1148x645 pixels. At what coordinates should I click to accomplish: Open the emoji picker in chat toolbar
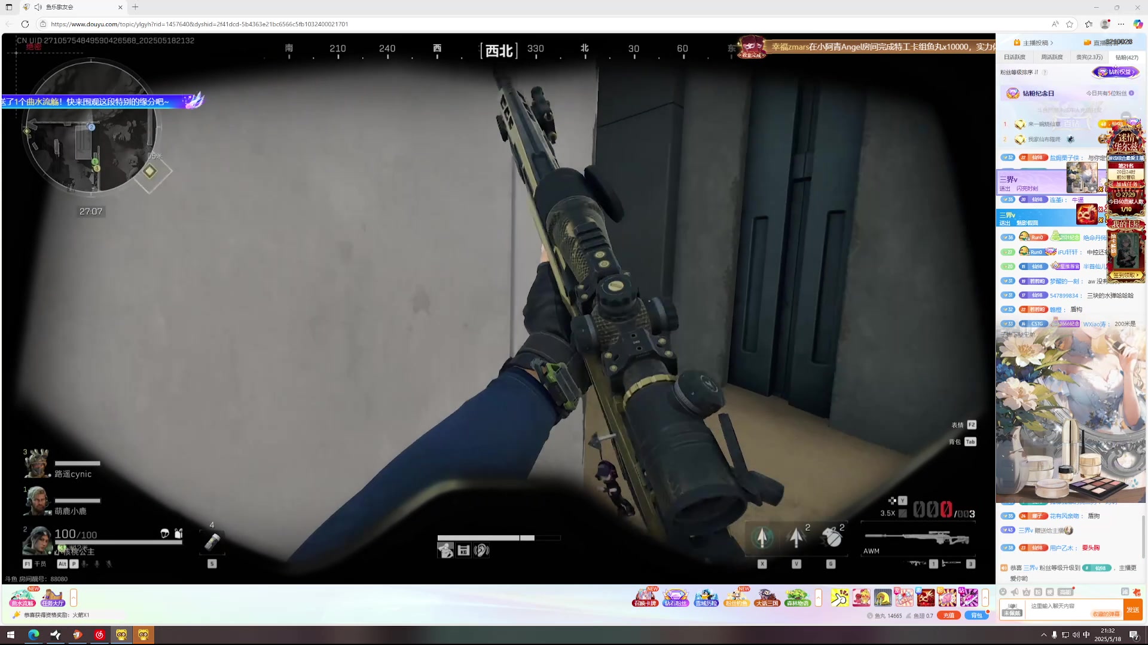click(x=1003, y=592)
